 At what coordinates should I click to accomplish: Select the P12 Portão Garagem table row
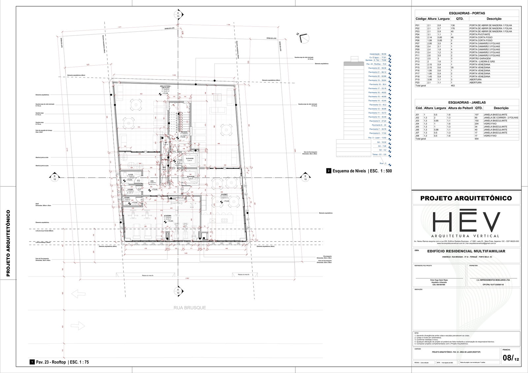pyautogui.click(x=467, y=58)
